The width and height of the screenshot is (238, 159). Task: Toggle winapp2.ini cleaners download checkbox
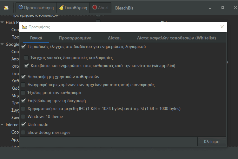pyautogui.click(x=26, y=66)
